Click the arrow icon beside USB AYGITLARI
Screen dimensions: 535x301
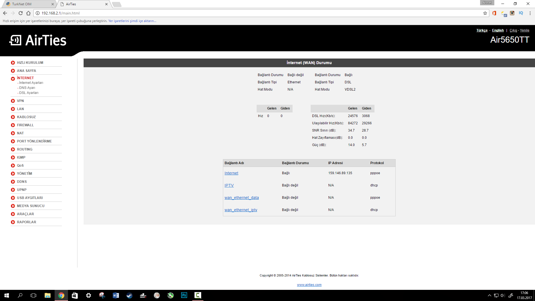pyautogui.click(x=13, y=198)
